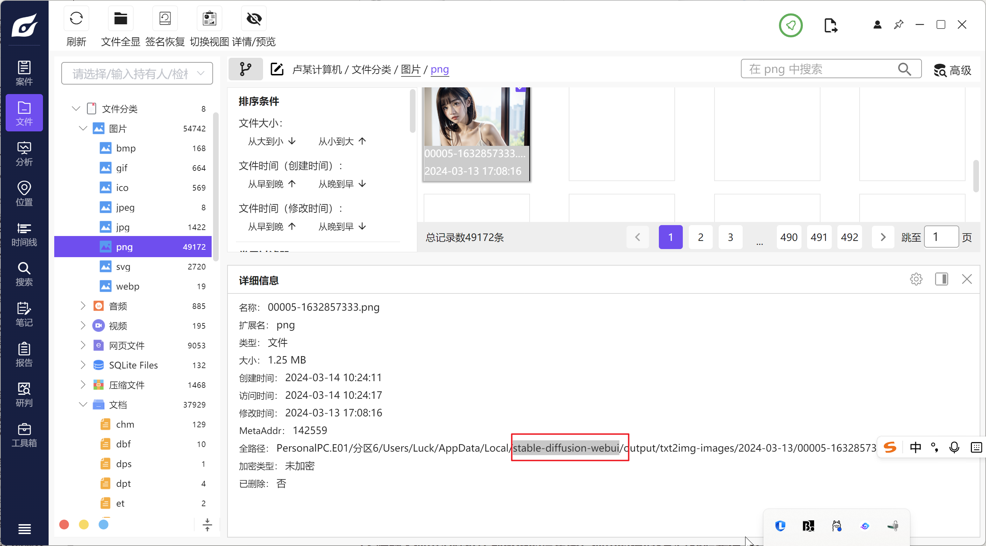Click the Refresh (刷新) toolbar icon

(76, 18)
